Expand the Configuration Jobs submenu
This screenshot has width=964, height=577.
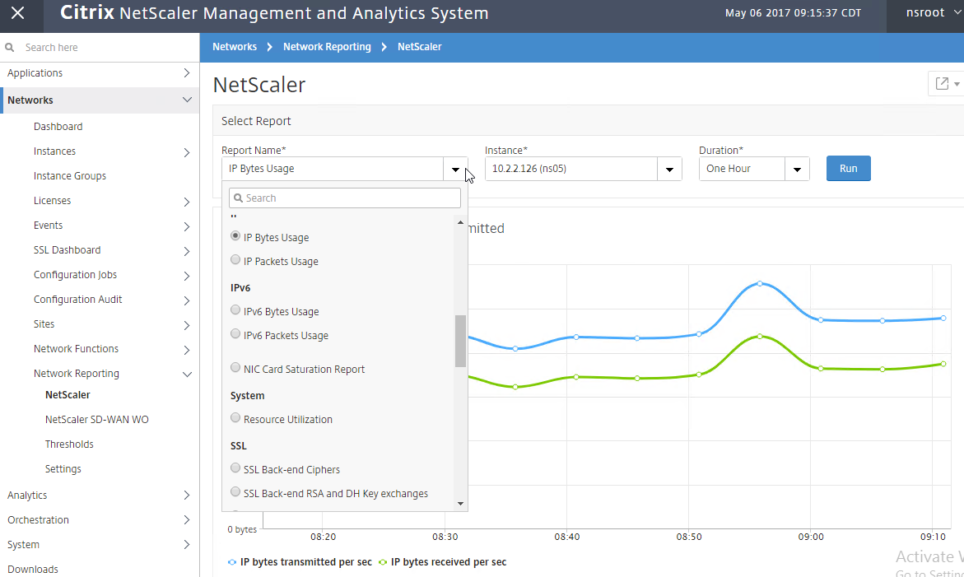pyautogui.click(x=187, y=276)
